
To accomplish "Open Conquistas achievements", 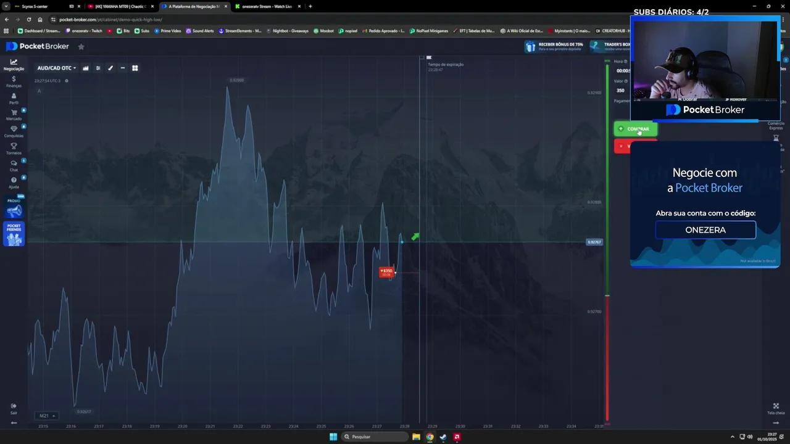I will click(x=14, y=131).
